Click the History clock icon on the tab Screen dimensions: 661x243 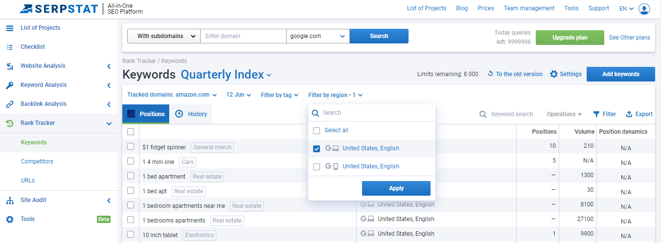[179, 114]
